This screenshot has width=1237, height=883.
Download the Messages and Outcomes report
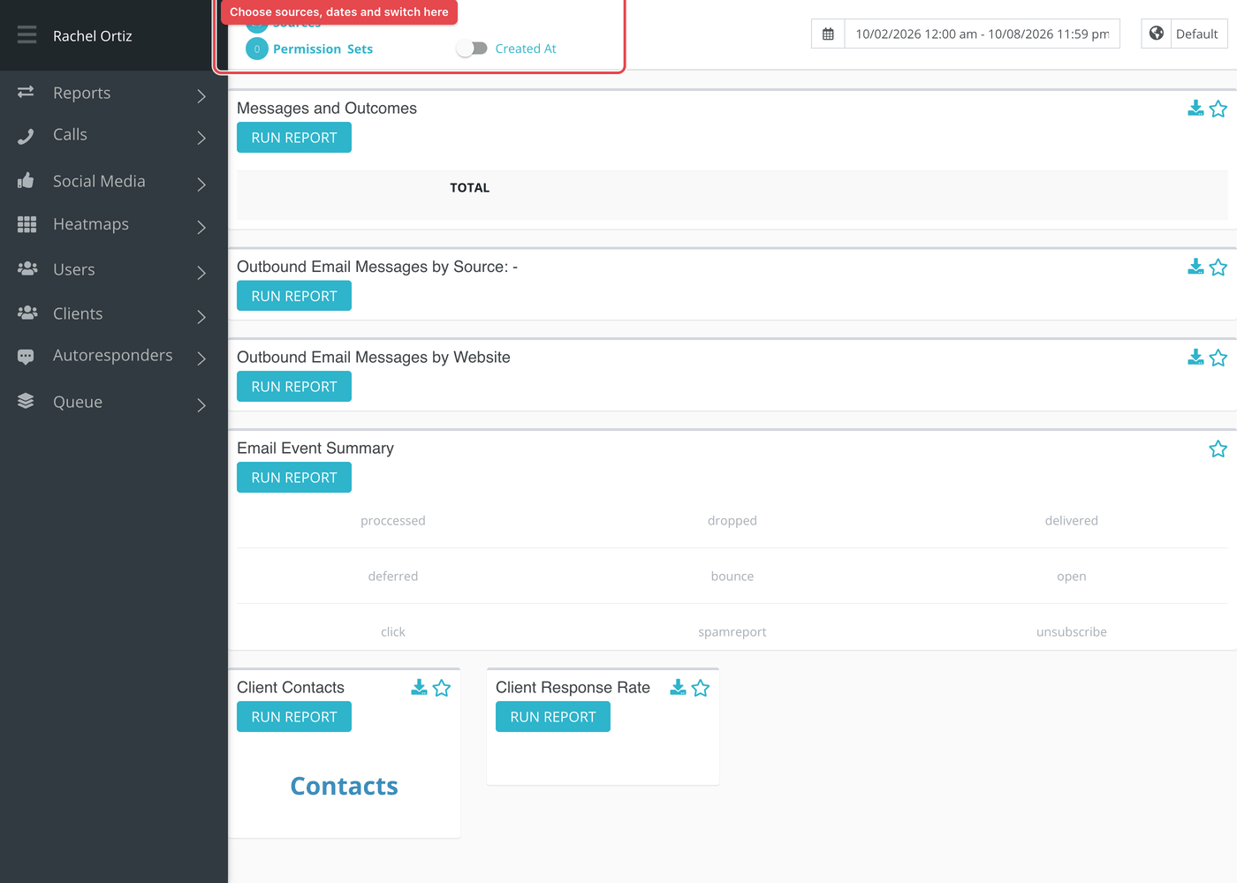pyautogui.click(x=1195, y=108)
